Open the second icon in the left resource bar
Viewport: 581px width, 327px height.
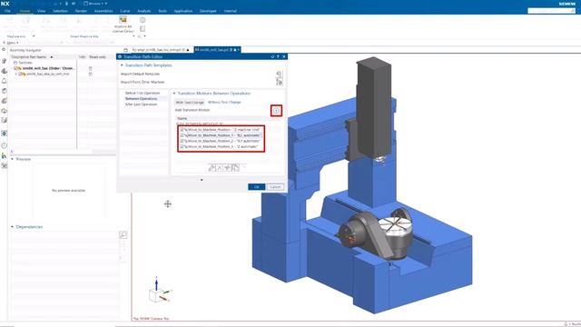[4, 61]
